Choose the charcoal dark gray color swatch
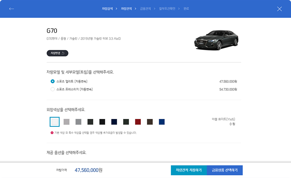The height and width of the screenshot is (178, 291). [90, 122]
